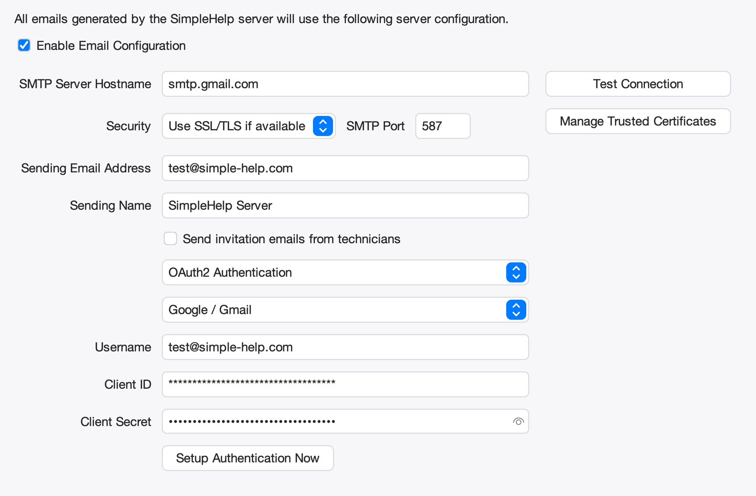Click the 'Client Secret' label text
Screen dimensions: 756x496
pos(116,422)
